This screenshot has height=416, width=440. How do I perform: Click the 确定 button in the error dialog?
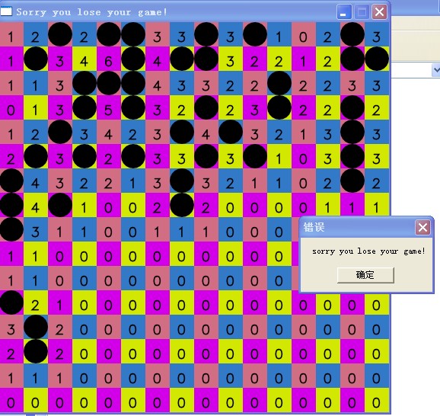[x=365, y=275]
